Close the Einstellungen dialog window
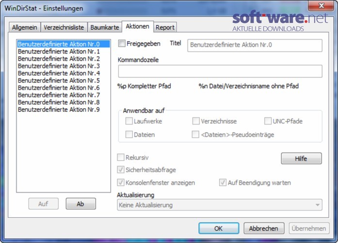 pos(321,5)
